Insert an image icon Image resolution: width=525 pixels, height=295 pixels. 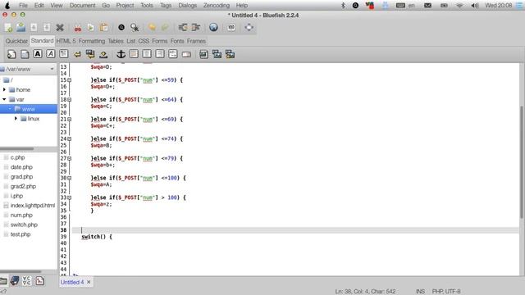coord(203,54)
